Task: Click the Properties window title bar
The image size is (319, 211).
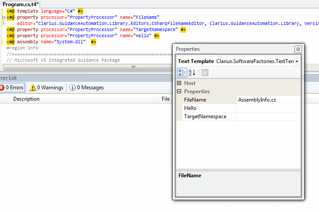Action: (234, 49)
